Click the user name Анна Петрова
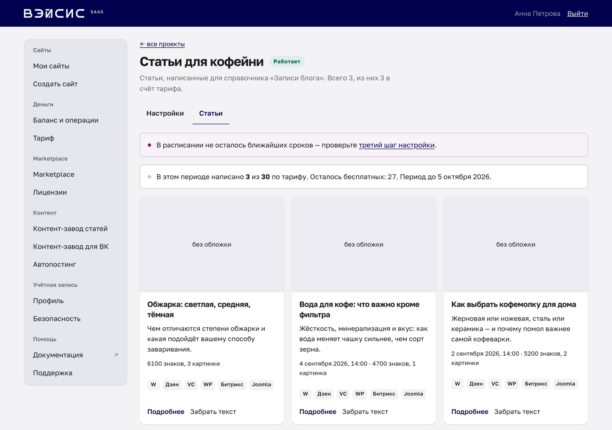The image size is (612, 430). coord(537,14)
